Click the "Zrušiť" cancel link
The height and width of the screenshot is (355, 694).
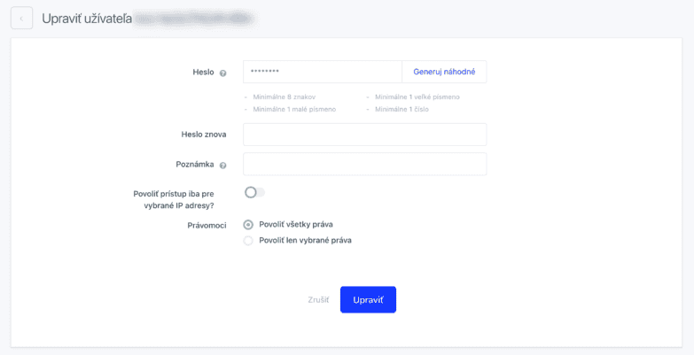[318, 300]
